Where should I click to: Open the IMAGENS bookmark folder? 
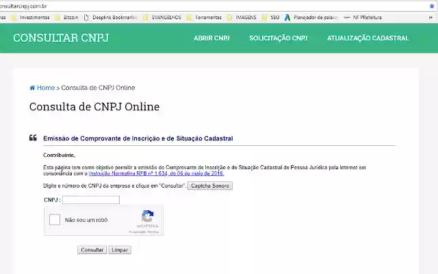coord(242,17)
